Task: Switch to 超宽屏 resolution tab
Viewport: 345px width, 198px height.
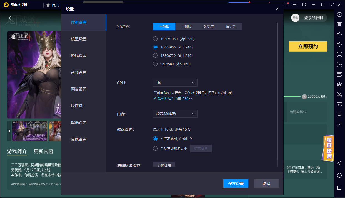Action: [209, 26]
